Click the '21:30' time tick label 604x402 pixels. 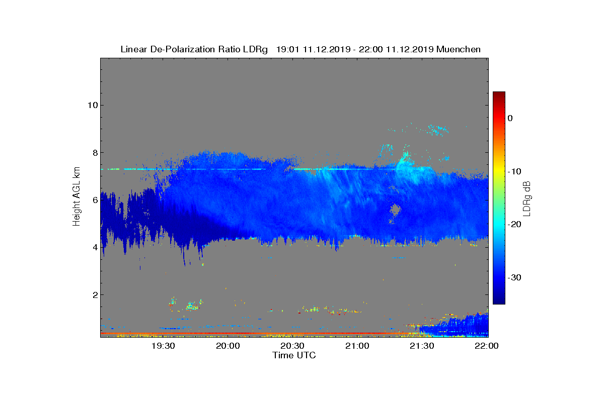tap(423, 346)
